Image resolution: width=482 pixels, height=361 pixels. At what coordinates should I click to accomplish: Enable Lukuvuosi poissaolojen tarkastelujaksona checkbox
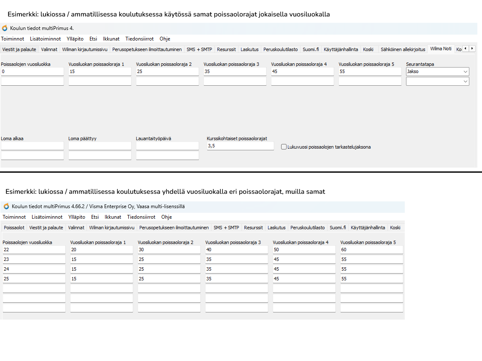pyautogui.click(x=284, y=147)
